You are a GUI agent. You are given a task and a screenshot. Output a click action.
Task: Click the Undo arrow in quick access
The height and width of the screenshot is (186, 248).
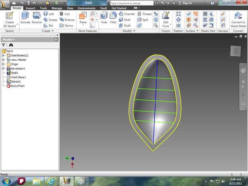[34, 3]
